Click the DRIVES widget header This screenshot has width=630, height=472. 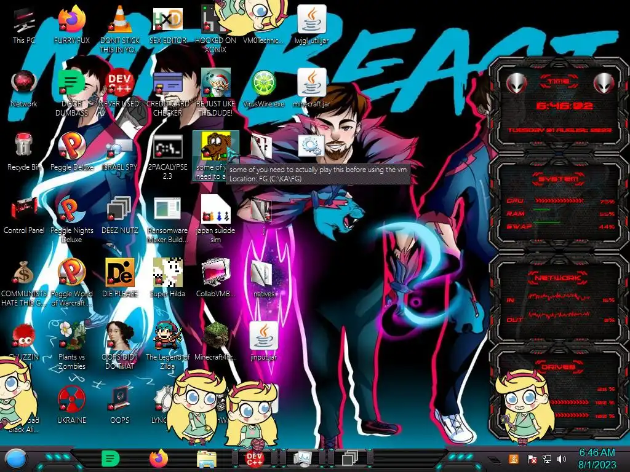pos(558,367)
